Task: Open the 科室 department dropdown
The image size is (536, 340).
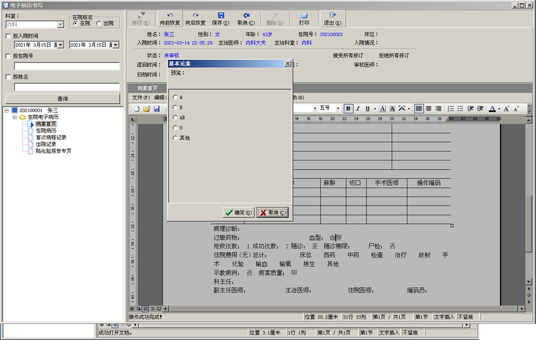Action: (x=60, y=25)
